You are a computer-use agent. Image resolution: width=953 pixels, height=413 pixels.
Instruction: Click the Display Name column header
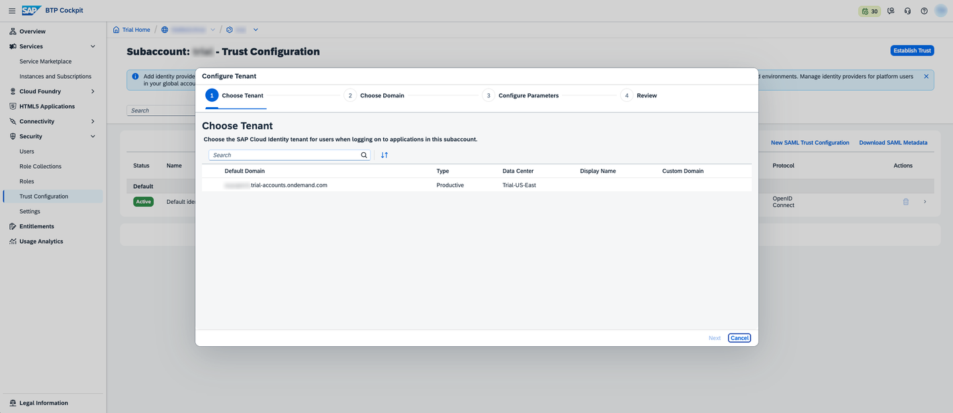tap(598, 171)
